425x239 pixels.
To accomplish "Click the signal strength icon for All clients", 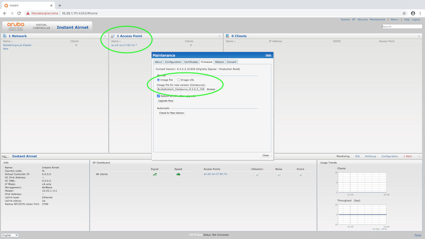I will tap(155, 174).
